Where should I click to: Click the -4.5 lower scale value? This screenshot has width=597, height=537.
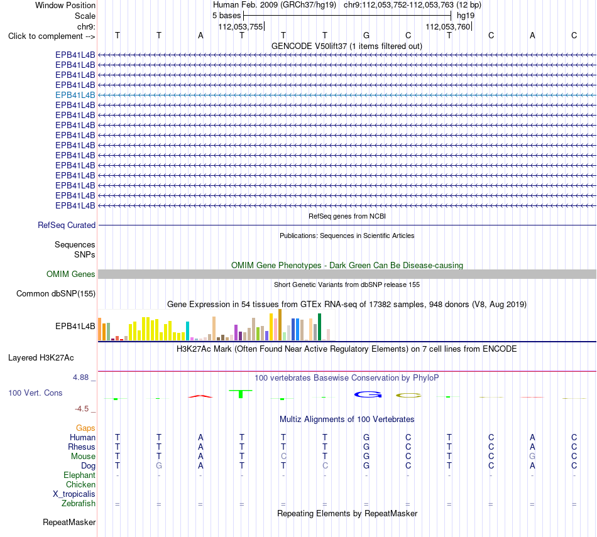click(82, 409)
